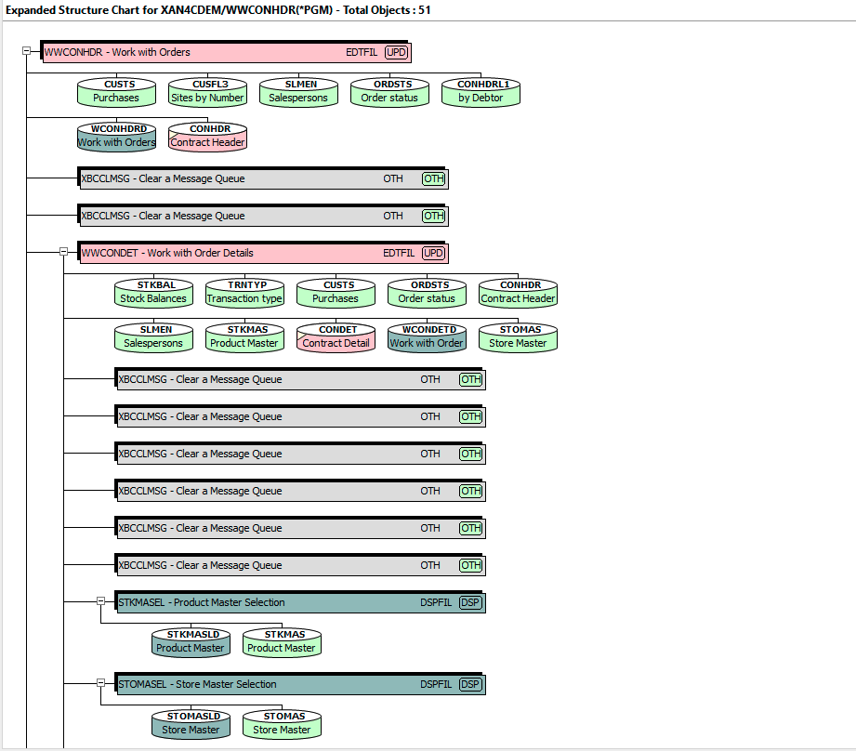Click the UPD badge on WWCONHDR
The width and height of the screenshot is (856, 751).
coord(396,52)
